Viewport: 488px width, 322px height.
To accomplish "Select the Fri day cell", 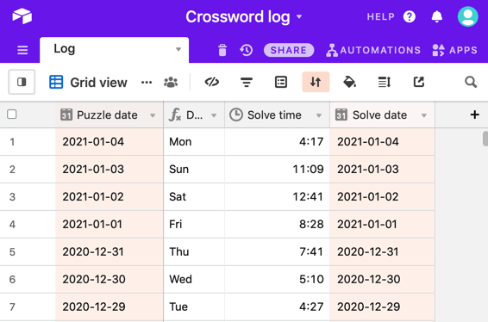I will (194, 224).
